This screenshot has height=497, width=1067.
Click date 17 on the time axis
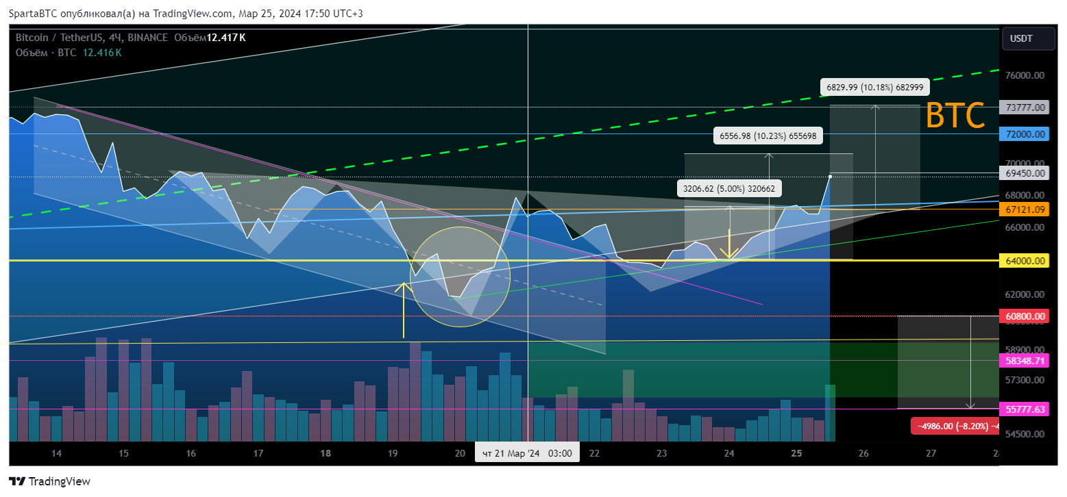pos(258,453)
